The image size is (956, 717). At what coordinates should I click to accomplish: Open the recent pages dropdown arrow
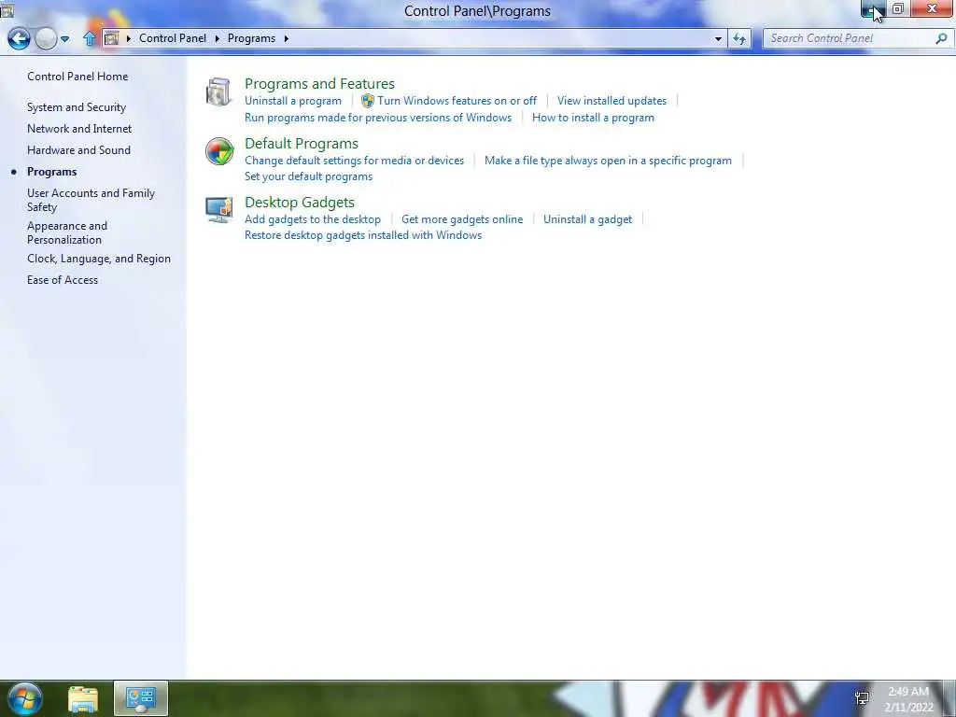click(x=64, y=39)
